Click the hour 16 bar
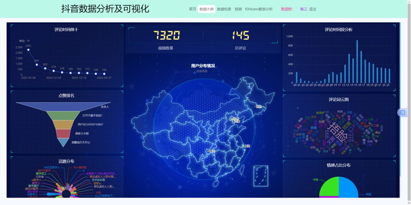The image size is (411, 205). coord(361,67)
